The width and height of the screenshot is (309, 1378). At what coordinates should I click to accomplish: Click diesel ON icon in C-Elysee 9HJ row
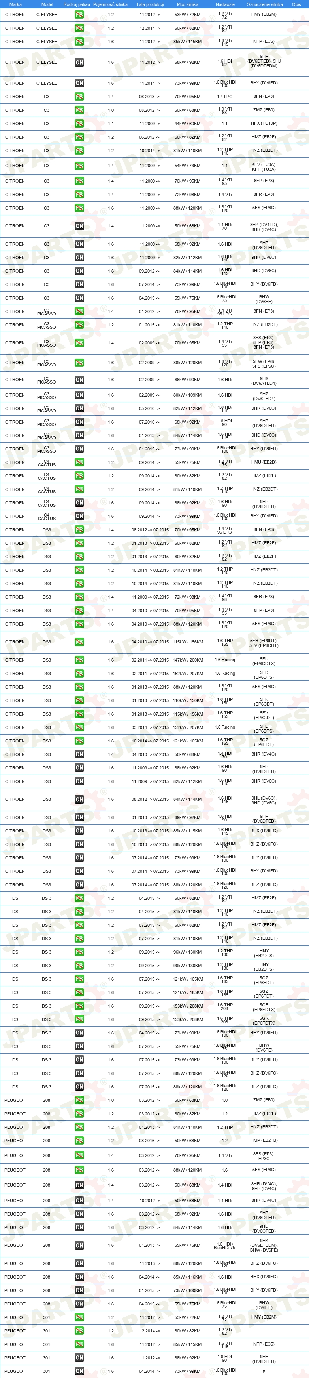pyautogui.click(x=79, y=63)
